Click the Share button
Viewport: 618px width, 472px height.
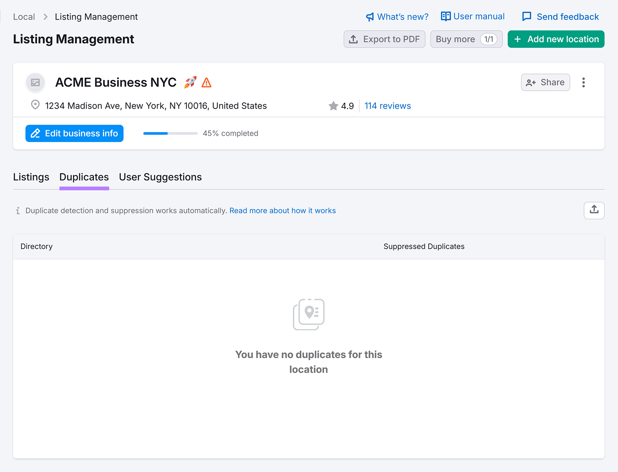coord(545,82)
